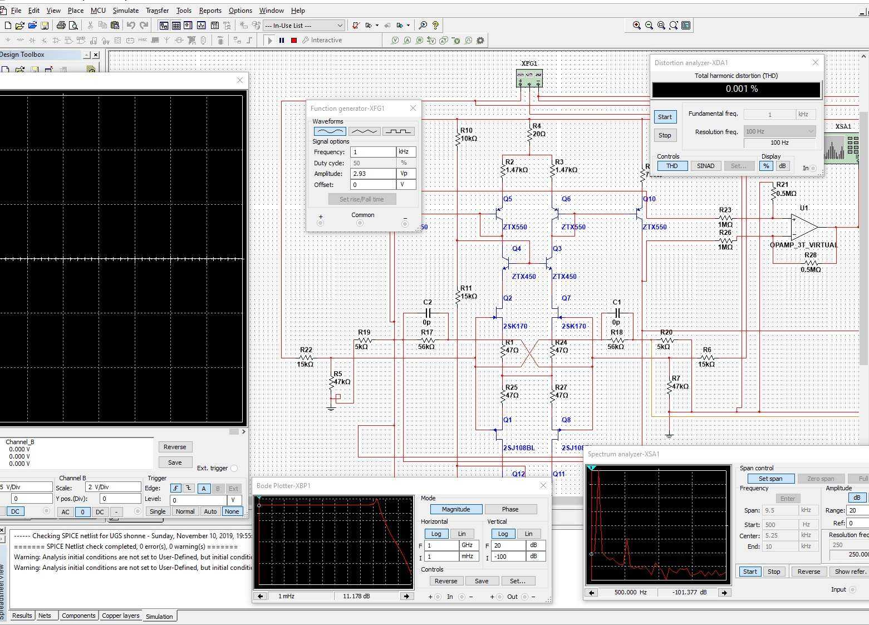Click Set span in spectrum analyzer
869x625 pixels.
tap(770, 479)
